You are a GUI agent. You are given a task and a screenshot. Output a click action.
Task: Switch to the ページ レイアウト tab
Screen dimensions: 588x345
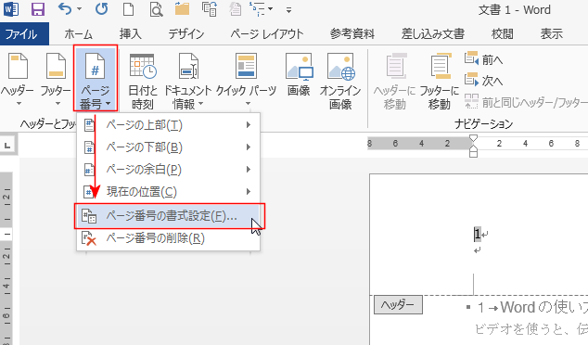coord(267,34)
